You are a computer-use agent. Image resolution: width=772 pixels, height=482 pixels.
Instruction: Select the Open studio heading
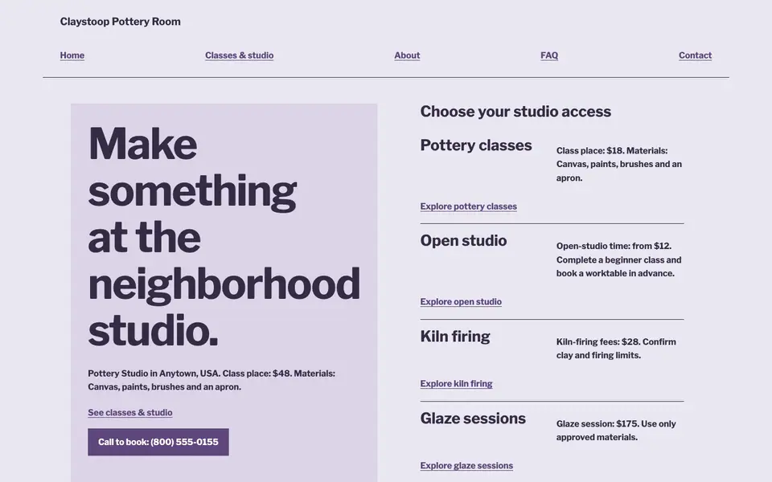[x=463, y=241]
